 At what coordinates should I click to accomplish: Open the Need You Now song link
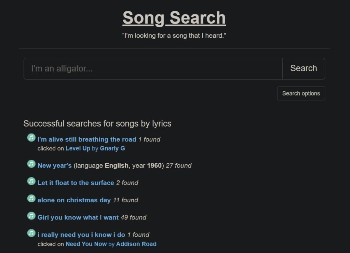86,244
